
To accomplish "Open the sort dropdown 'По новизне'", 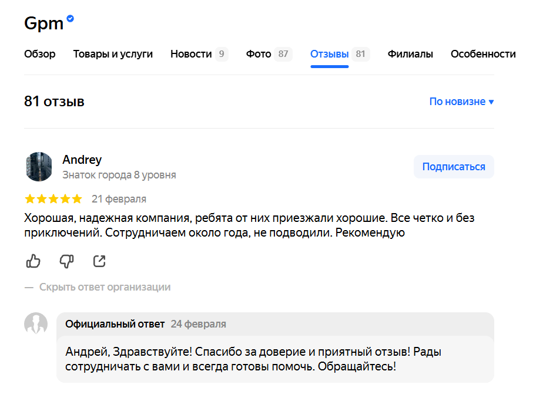I will [x=461, y=102].
